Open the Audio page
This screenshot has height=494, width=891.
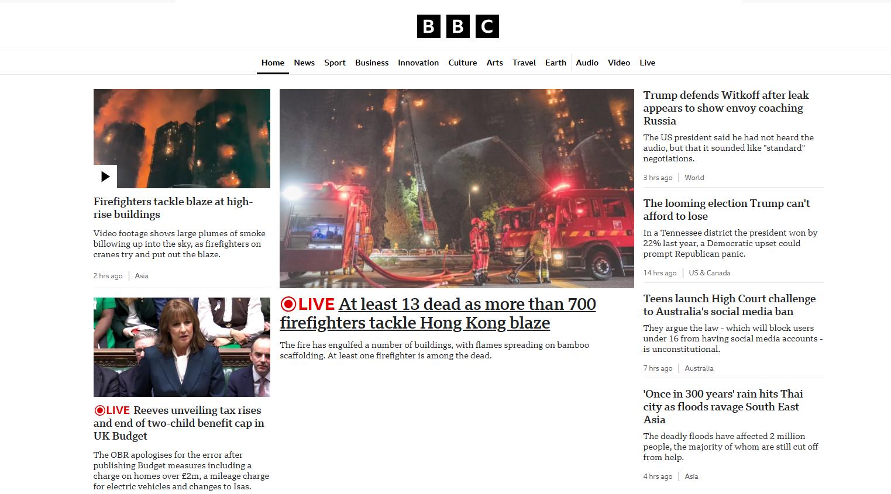587,63
